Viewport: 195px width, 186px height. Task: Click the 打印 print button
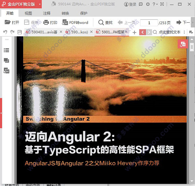[50, 22]
